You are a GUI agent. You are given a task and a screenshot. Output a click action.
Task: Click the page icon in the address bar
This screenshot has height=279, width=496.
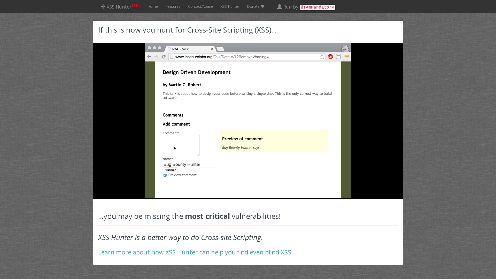[172, 57]
